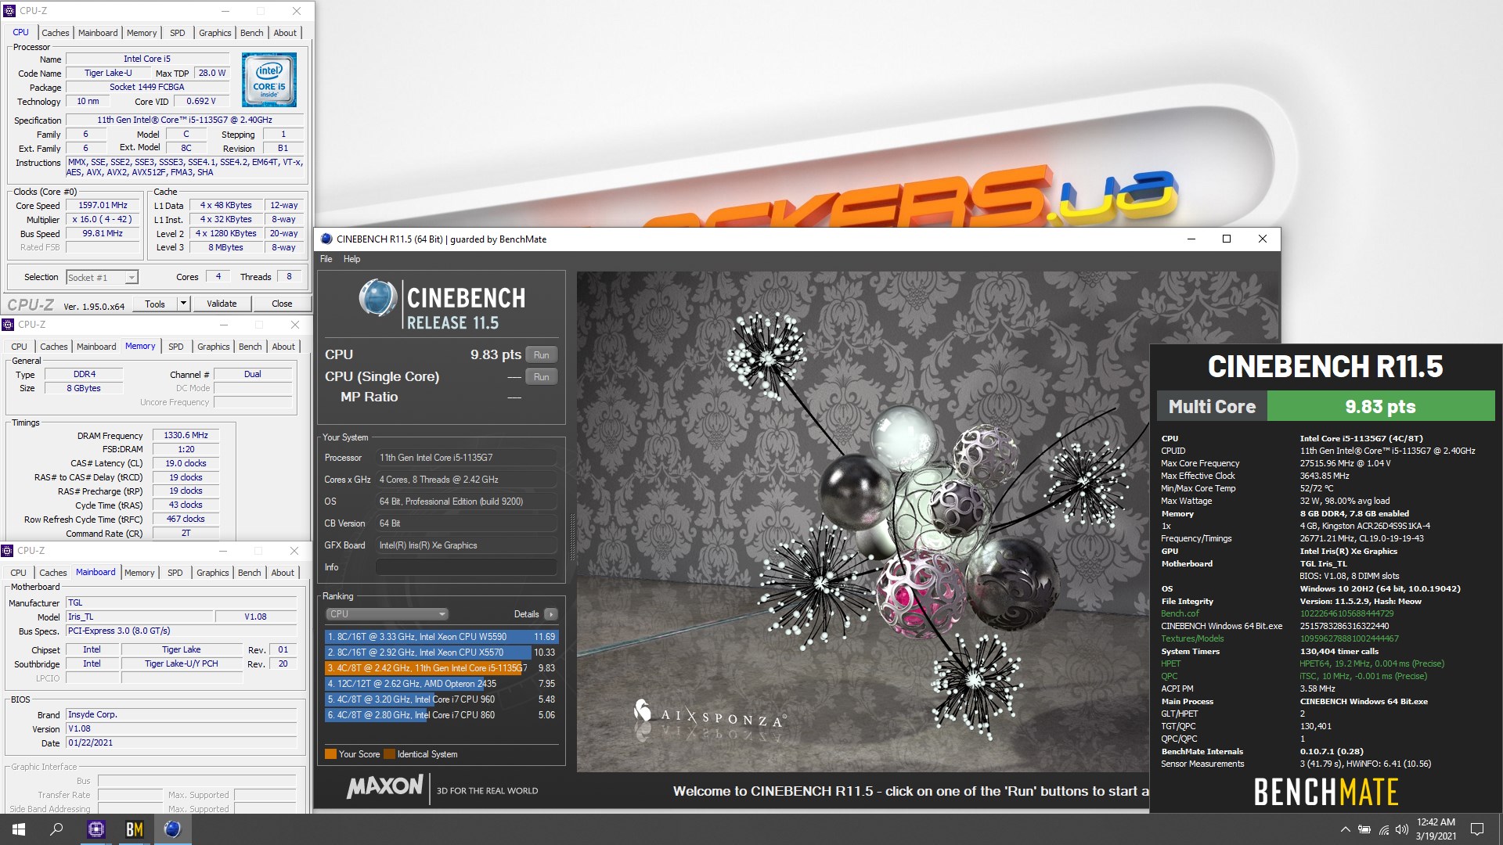Open the CPU ranking category dropdown
This screenshot has height=845, width=1503.
[387, 614]
